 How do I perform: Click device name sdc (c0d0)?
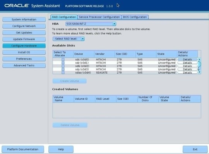coord(82,59)
